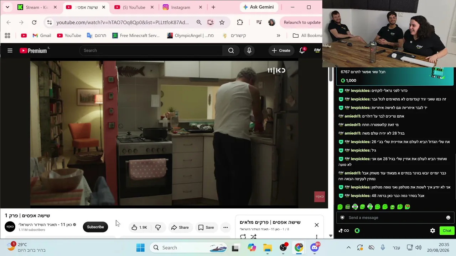The width and height of the screenshot is (456, 256).
Task: Open the Kick chat emoji picker
Action: coord(448,218)
